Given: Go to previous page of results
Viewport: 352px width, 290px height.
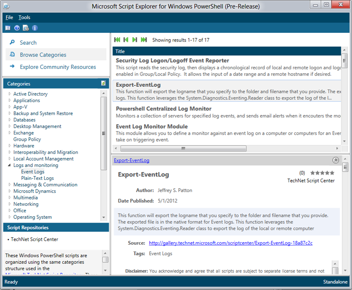Looking at the screenshot, I should point(126,40).
